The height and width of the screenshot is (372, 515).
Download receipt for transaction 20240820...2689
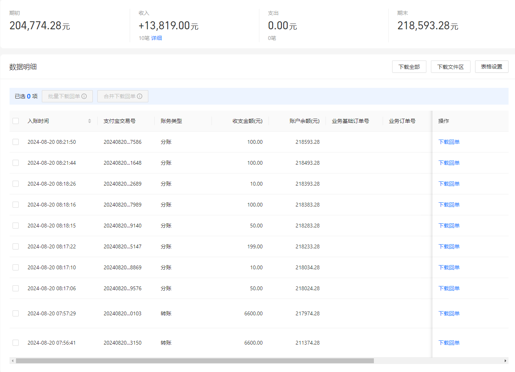point(449,184)
